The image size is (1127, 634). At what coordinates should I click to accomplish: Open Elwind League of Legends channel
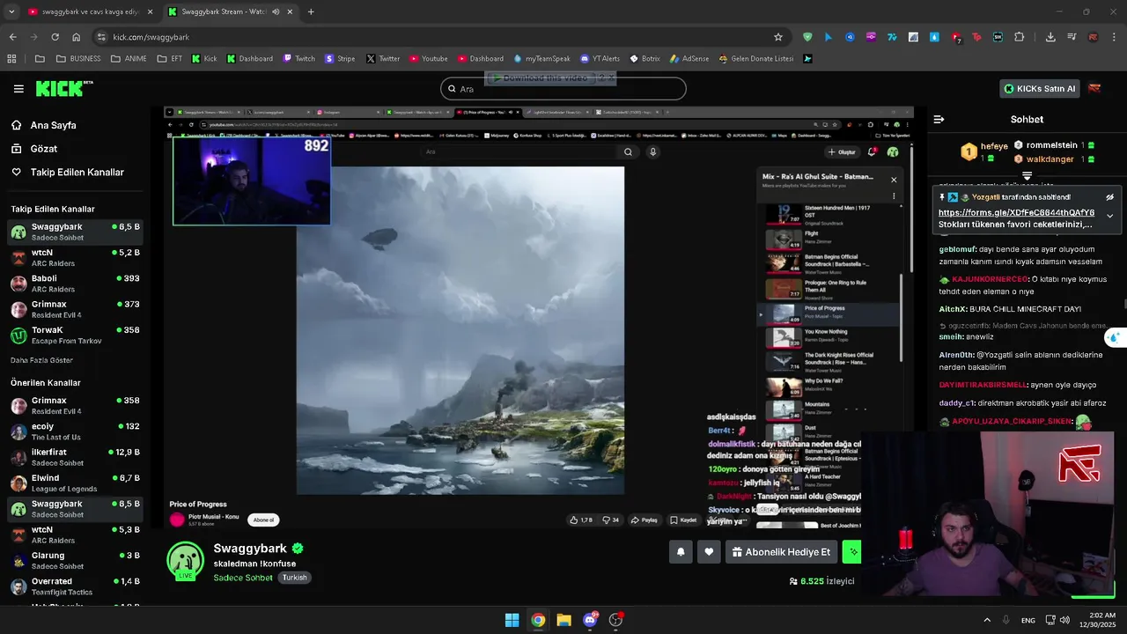[x=76, y=483]
